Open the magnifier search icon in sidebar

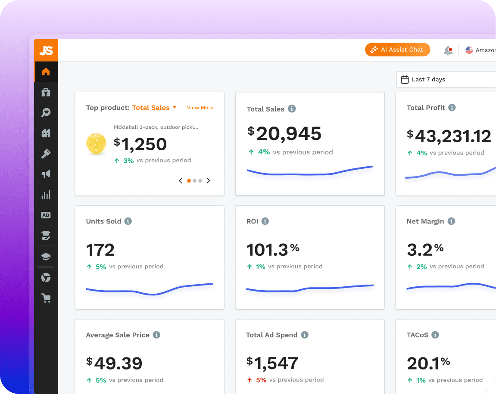pyautogui.click(x=46, y=112)
